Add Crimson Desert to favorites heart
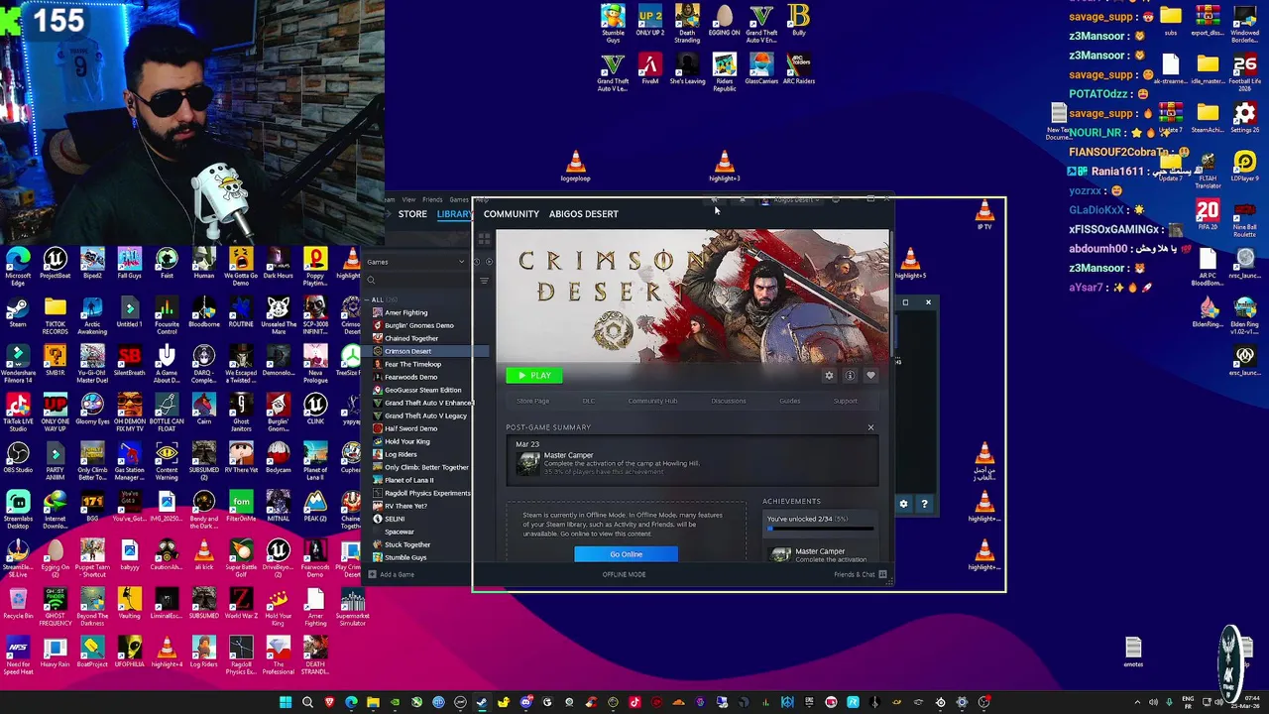This screenshot has height=714, width=1269. tap(870, 376)
